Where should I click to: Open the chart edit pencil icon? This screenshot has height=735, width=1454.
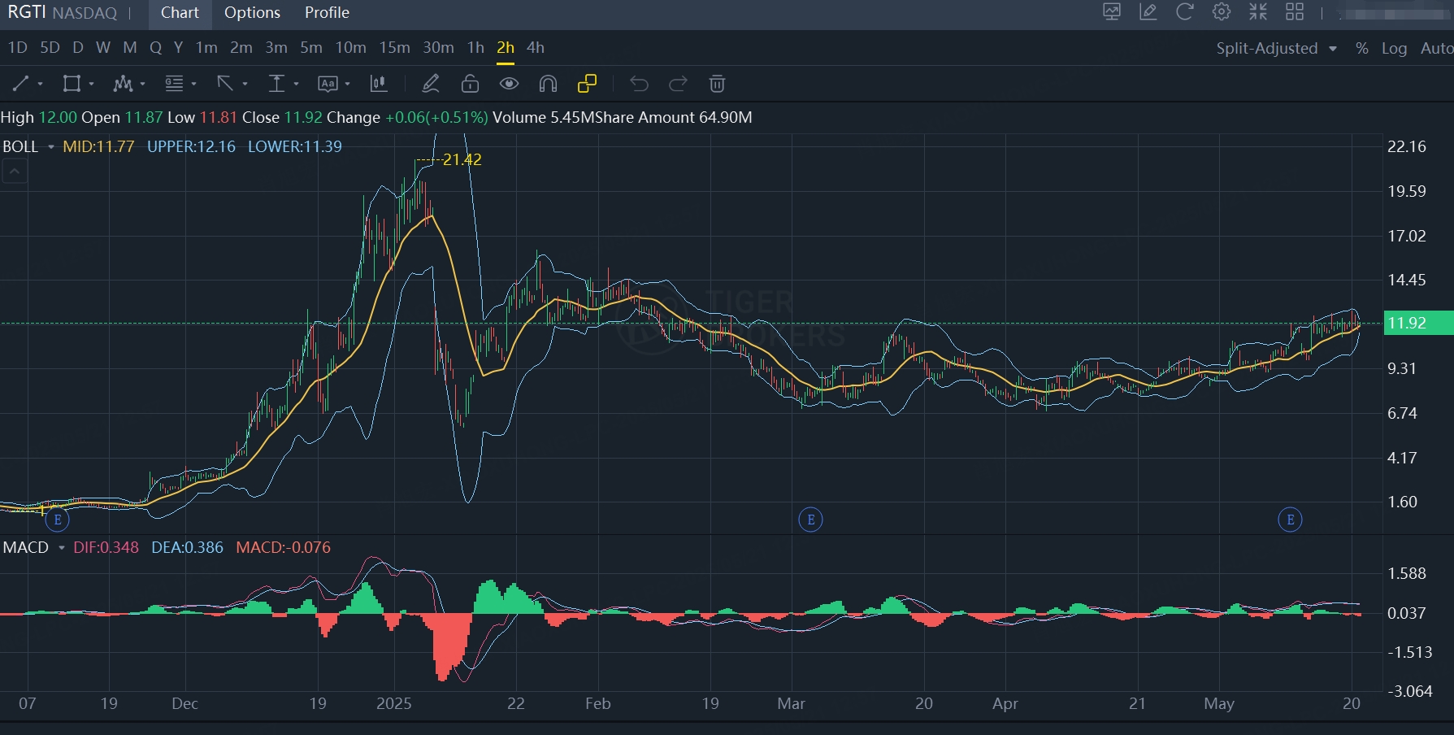coord(1148,11)
